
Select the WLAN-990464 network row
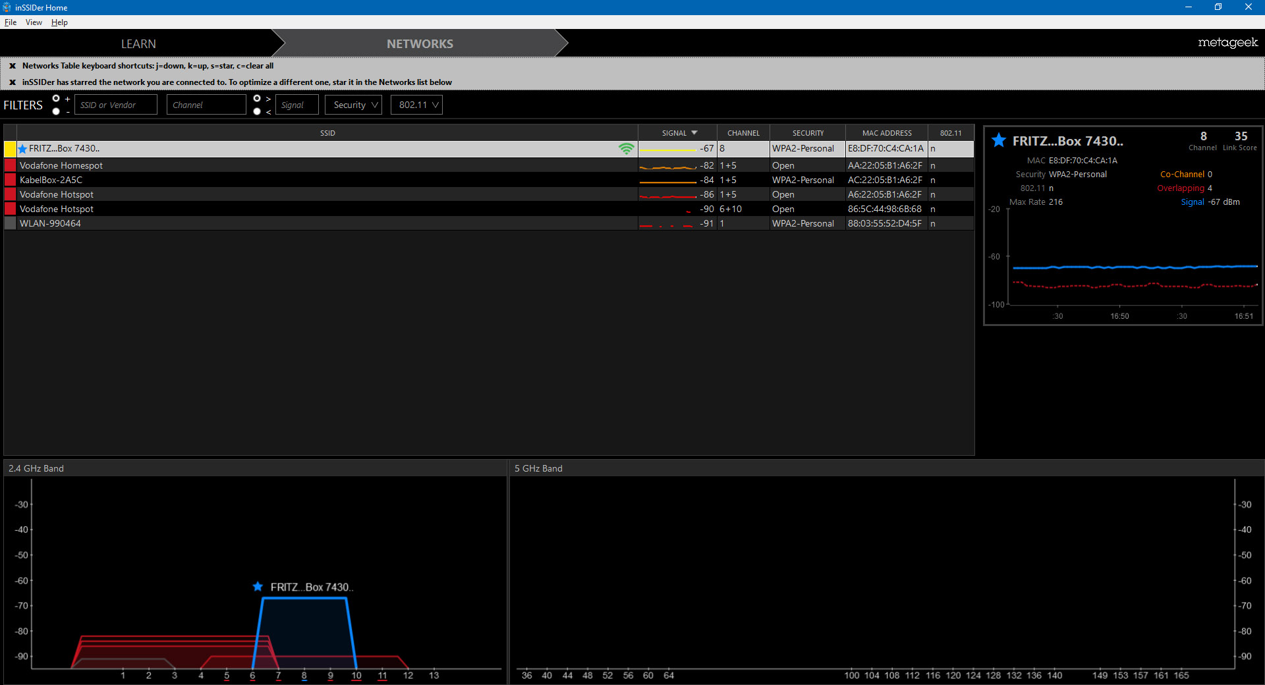pos(489,223)
